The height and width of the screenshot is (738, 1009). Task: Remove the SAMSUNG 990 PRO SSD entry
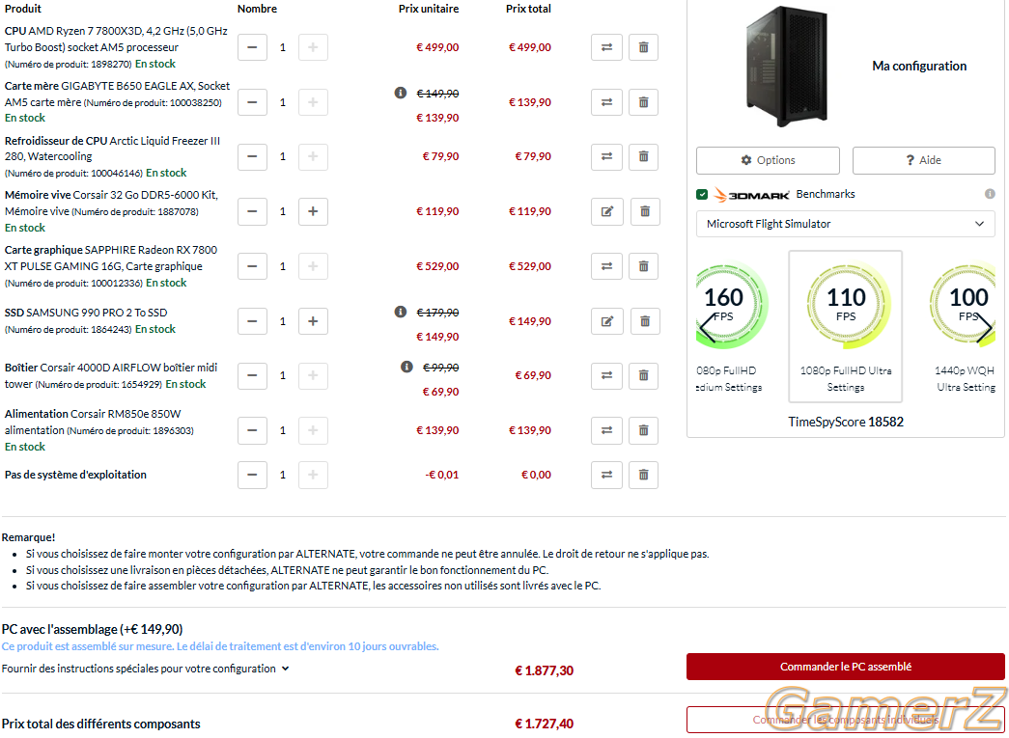point(645,321)
